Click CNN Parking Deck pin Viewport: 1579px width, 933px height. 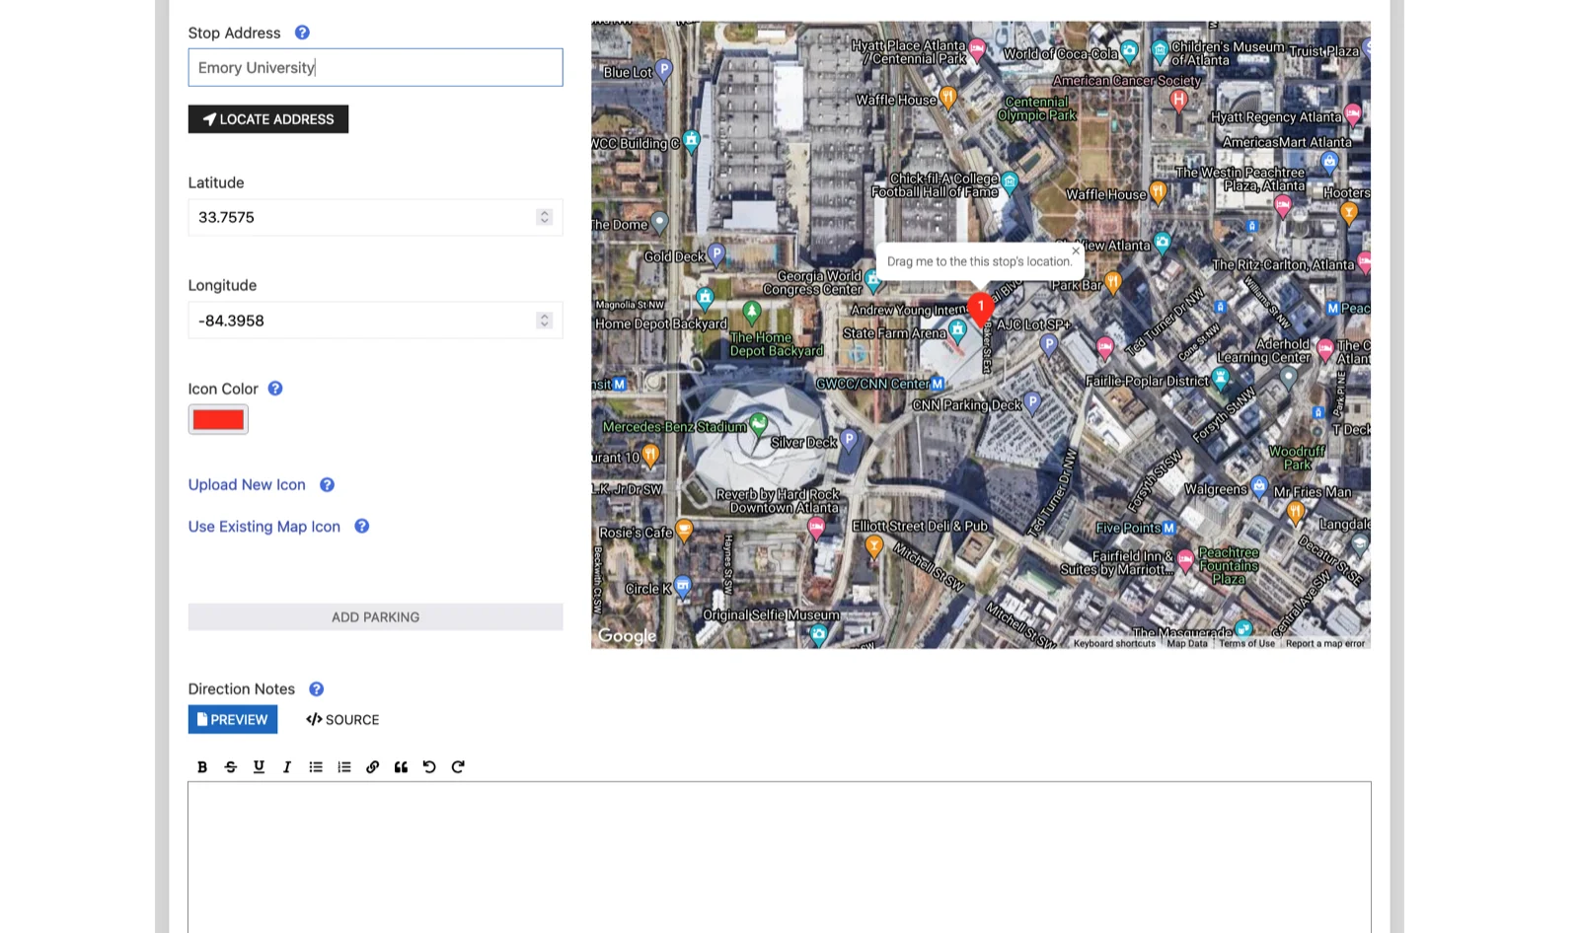pos(1032,401)
